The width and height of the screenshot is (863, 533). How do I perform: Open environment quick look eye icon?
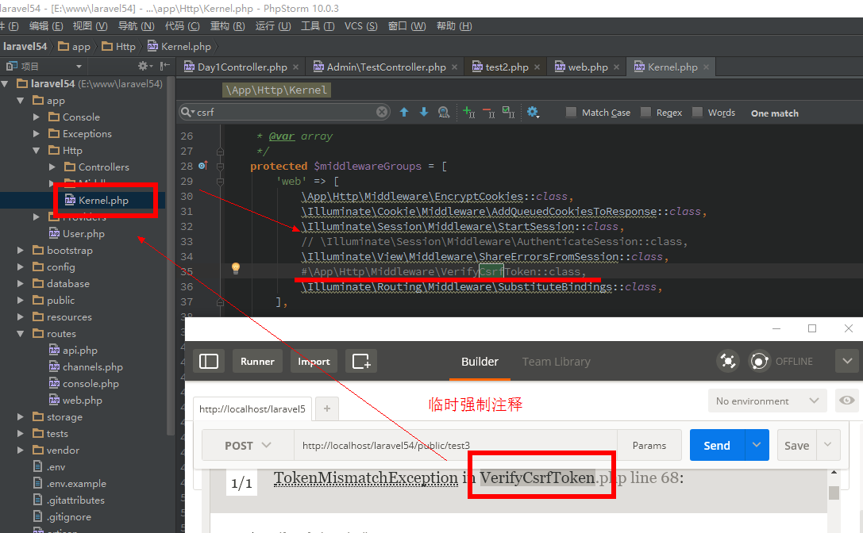pyautogui.click(x=847, y=401)
